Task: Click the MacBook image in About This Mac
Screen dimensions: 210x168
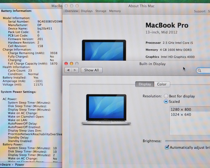Action: 104,50
